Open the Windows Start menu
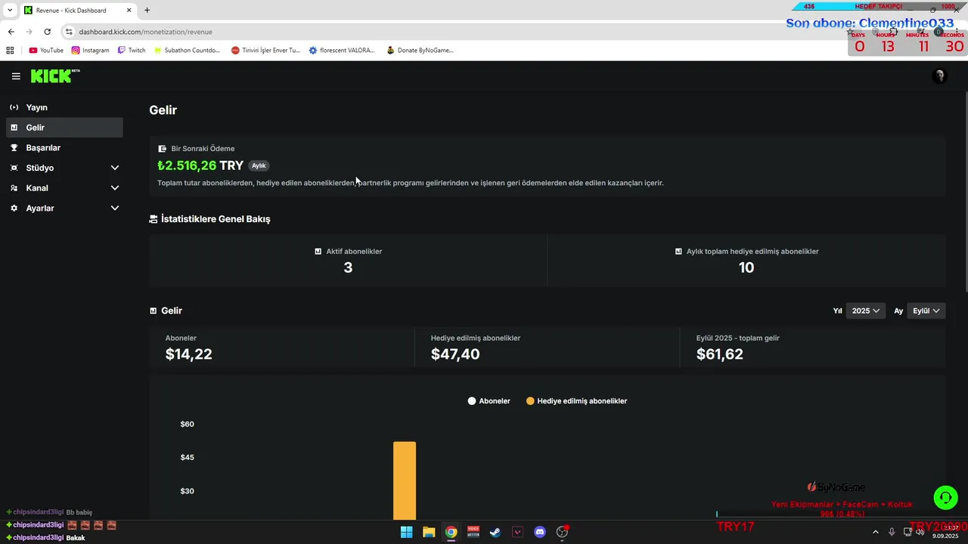 (x=406, y=532)
